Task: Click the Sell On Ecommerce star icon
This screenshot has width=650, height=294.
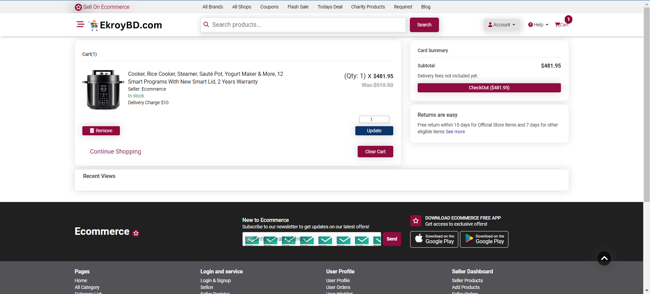Action: coord(78,7)
